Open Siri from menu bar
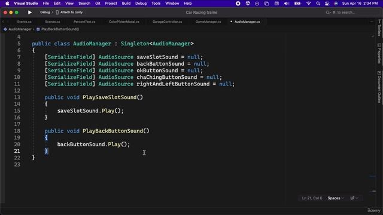Image resolution: width=383 pixels, height=215 pixels. (336, 4)
